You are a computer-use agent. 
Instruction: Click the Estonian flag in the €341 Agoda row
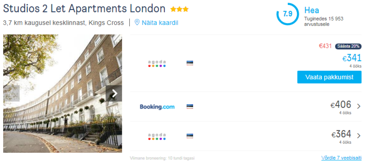pos(190,63)
